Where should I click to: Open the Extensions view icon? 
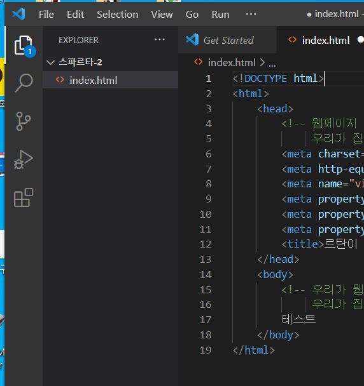coord(24,197)
